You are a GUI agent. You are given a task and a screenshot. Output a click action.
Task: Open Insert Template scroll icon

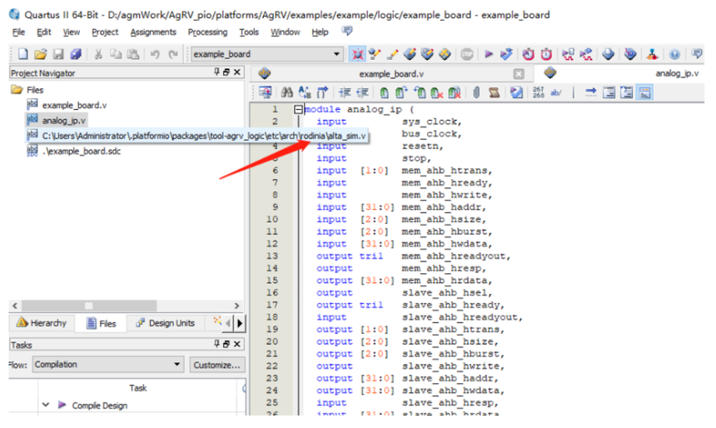494,92
